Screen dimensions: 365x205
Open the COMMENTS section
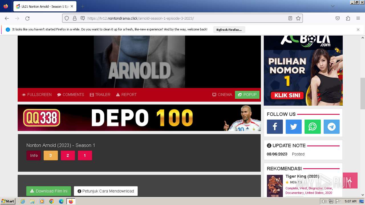pos(70,95)
